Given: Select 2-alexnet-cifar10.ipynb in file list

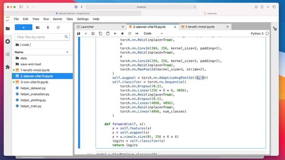Looking at the screenshot, I should point(42,76).
